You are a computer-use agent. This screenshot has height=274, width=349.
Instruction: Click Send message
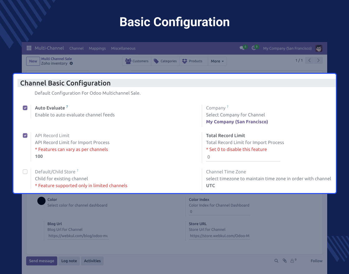click(x=42, y=261)
